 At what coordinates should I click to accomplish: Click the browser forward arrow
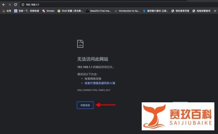pyautogui.click(x=9, y=5)
